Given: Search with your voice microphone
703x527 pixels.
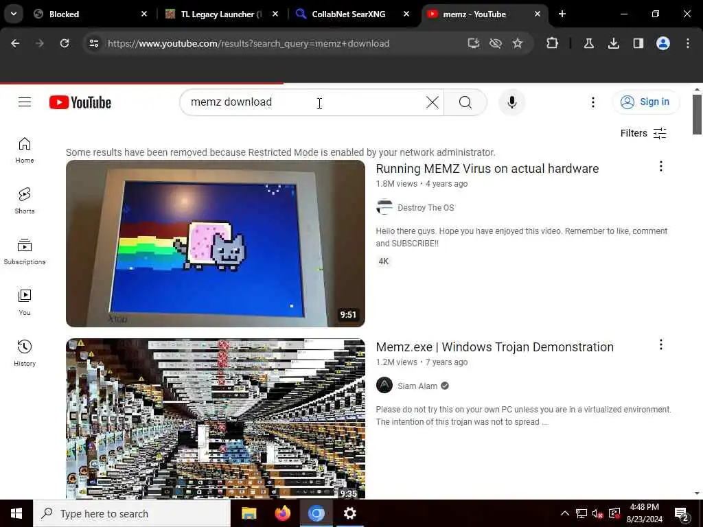Looking at the screenshot, I should pos(511,102).
